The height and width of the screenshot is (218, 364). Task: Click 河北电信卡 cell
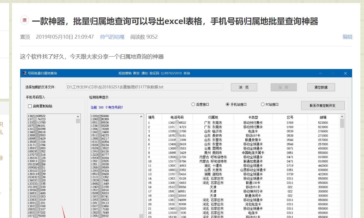(x=253, y=204)
